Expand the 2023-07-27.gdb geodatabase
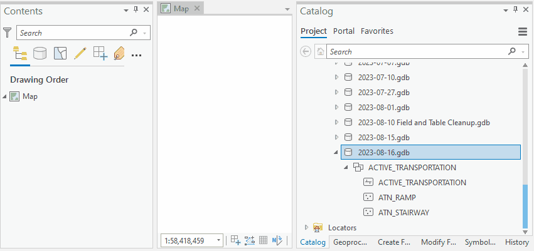 point(337,92)
